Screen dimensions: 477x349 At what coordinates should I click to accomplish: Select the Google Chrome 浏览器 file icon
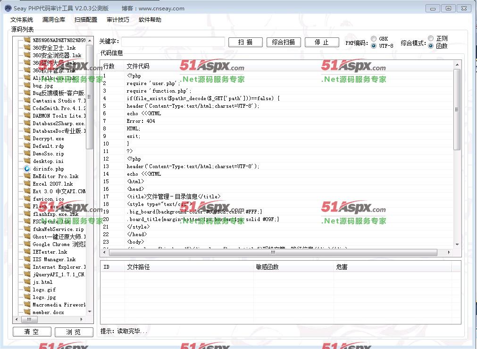pos(27,244)
